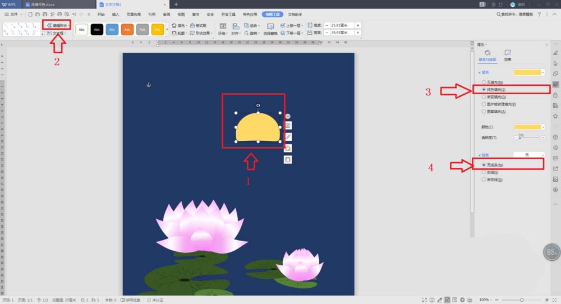Switch to the 开始 (Home) ribbon tab

pos(101,15)
